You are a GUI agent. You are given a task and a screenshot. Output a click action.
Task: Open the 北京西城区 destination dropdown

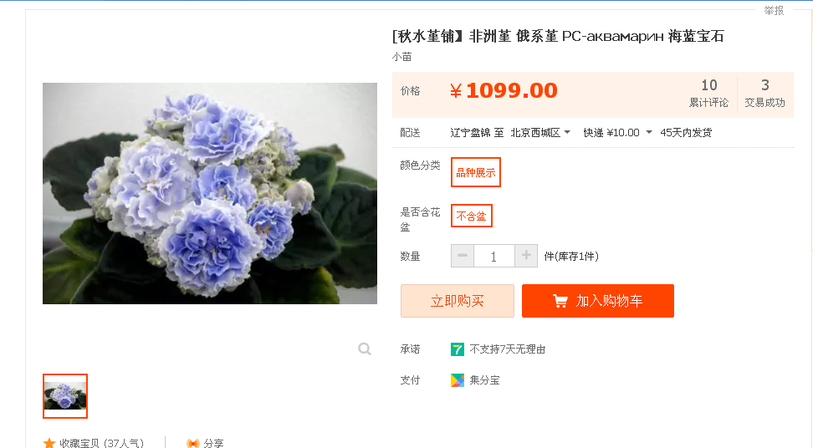[x=540, y=133]
